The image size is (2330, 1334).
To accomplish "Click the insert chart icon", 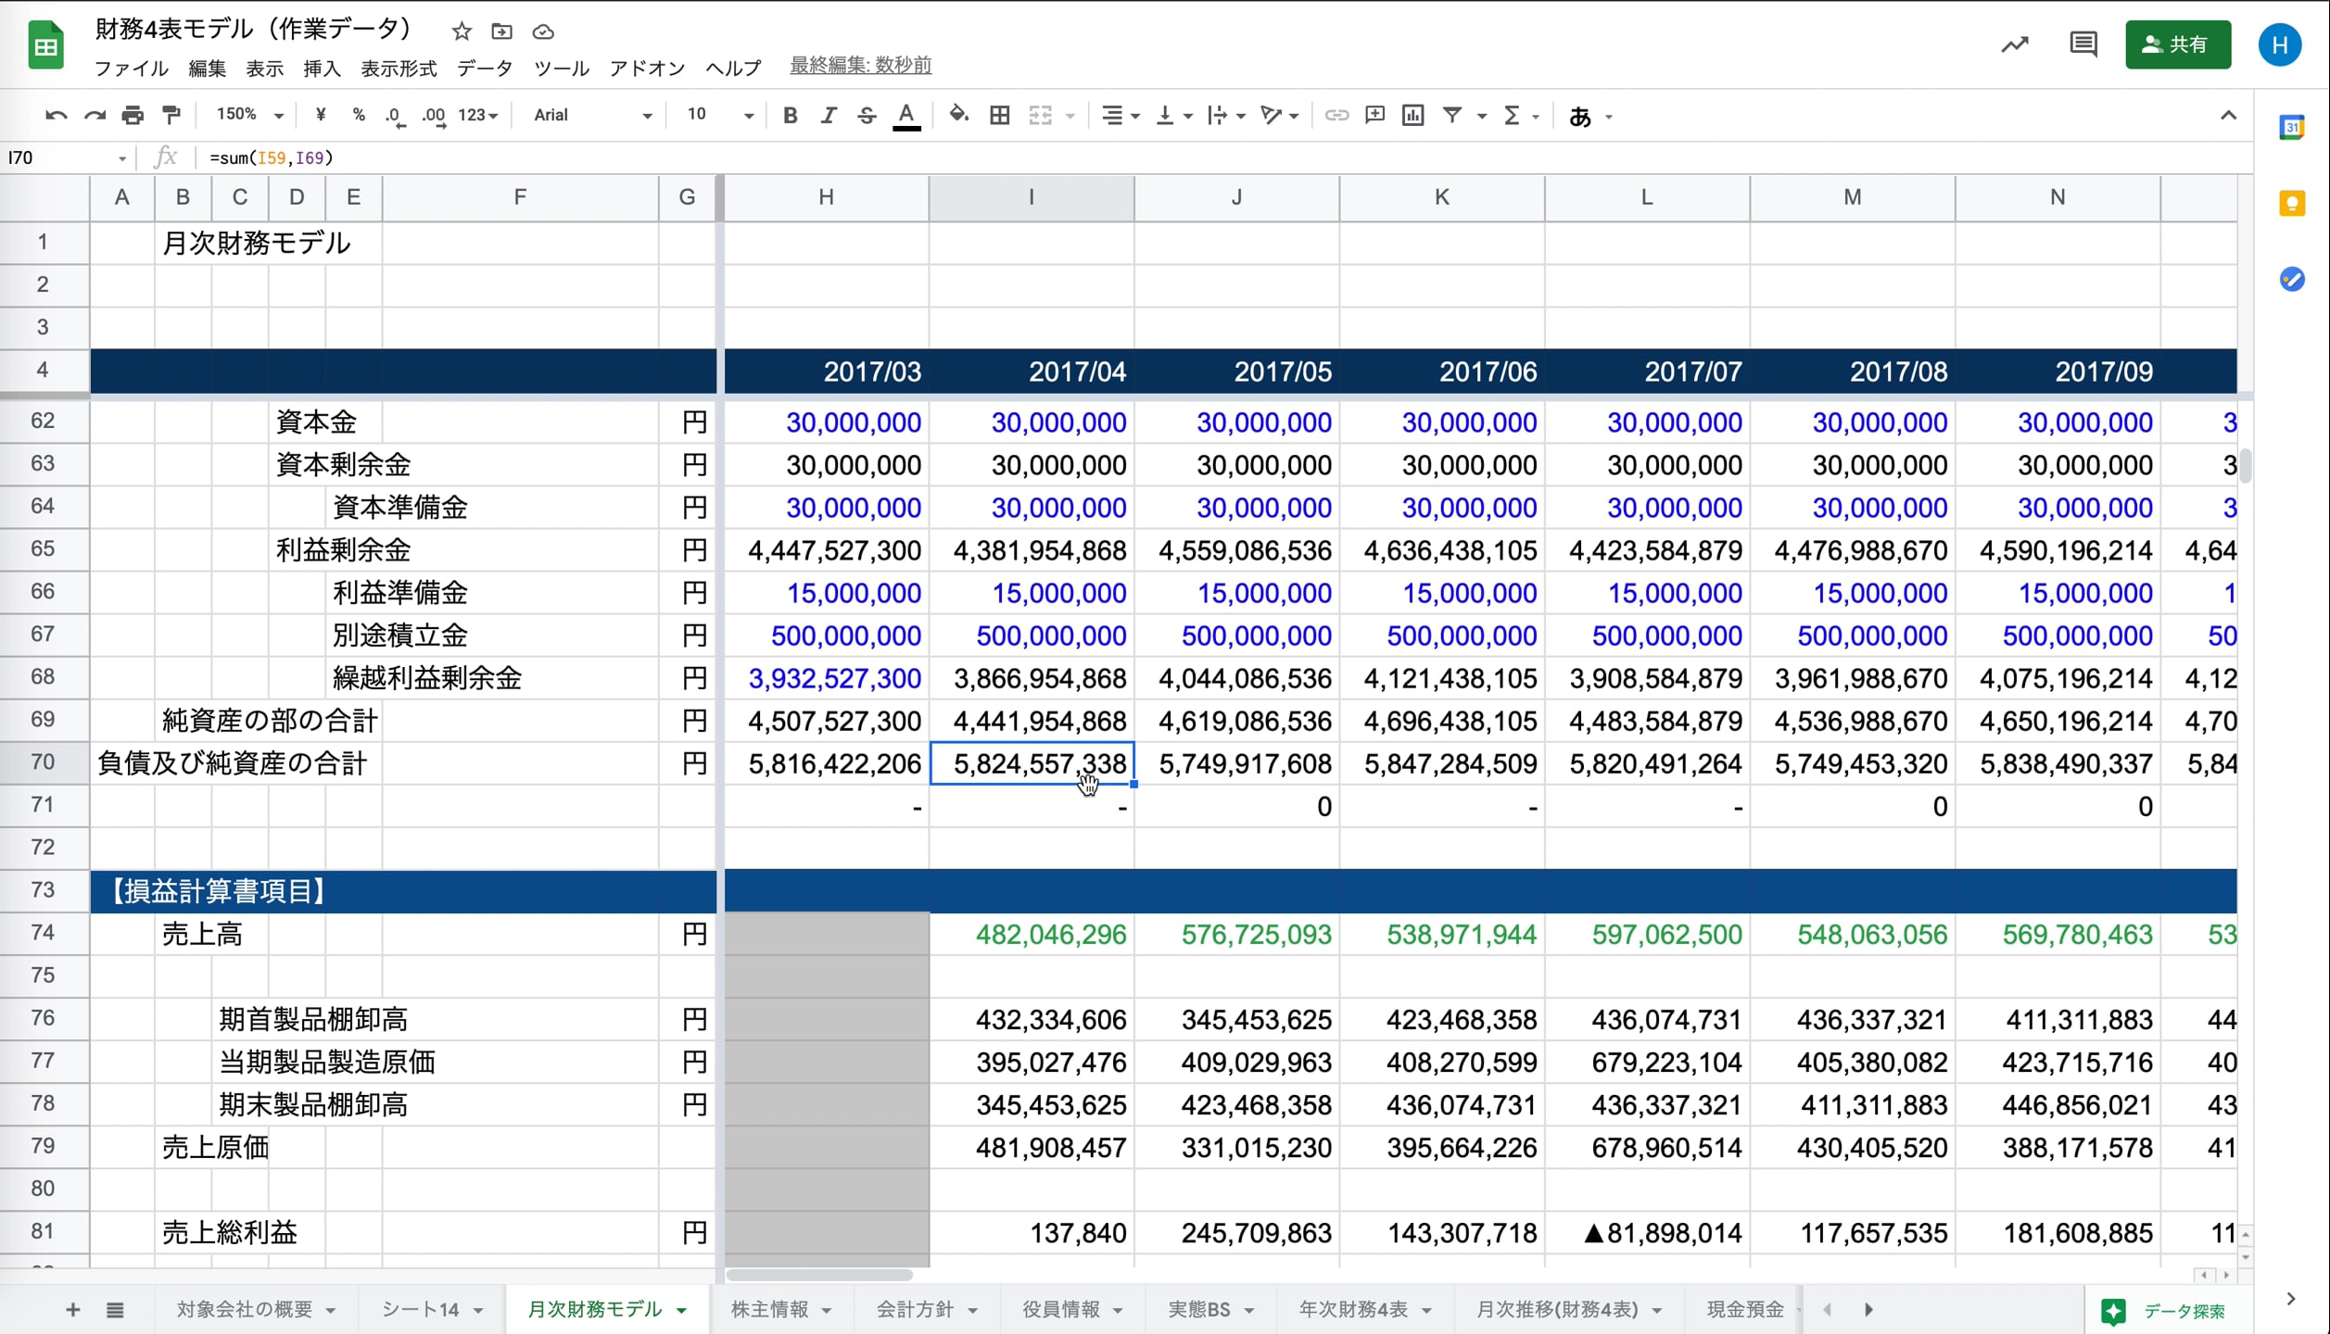I will [x=1412, y=116].
